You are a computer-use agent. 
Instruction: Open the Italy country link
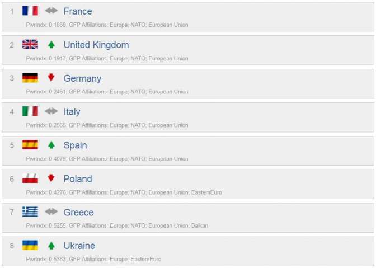click(x=72, y=112)
